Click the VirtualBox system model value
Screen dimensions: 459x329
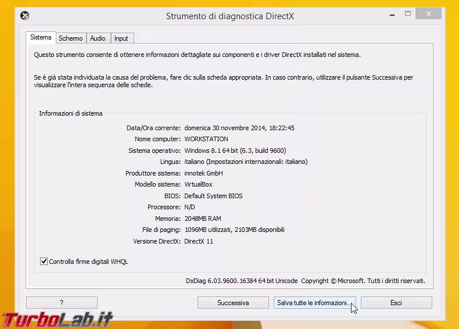coord(198,185)
